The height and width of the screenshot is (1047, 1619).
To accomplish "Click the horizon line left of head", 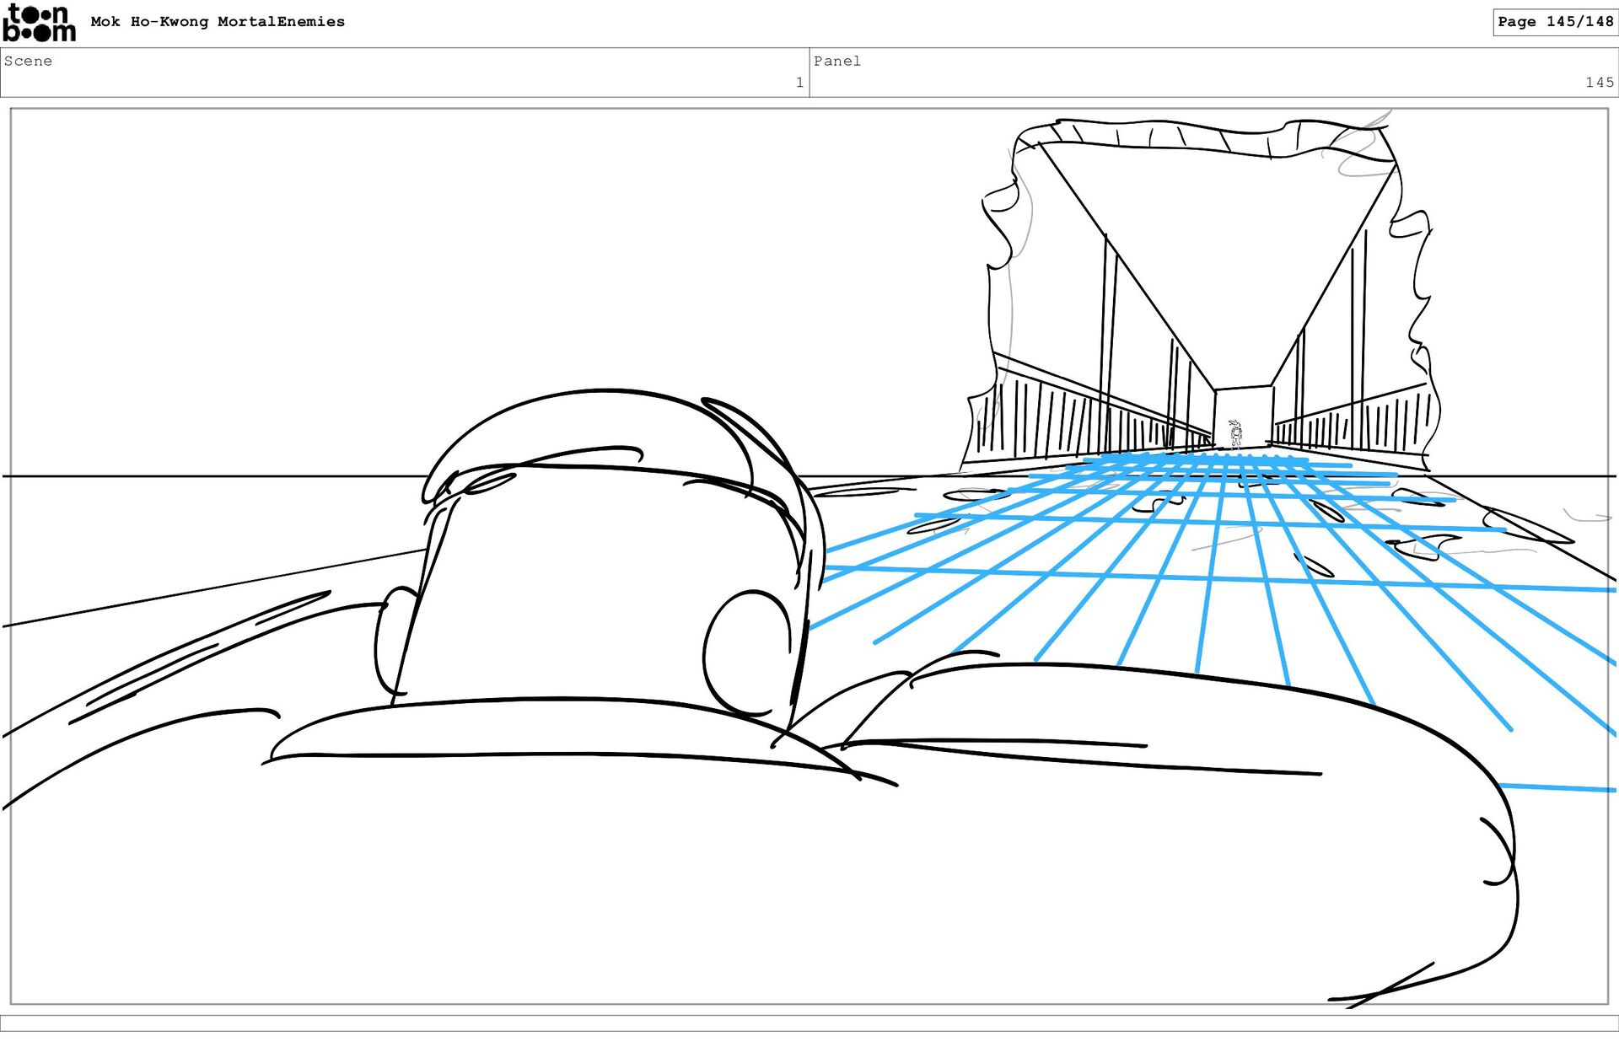I will 211,476.
